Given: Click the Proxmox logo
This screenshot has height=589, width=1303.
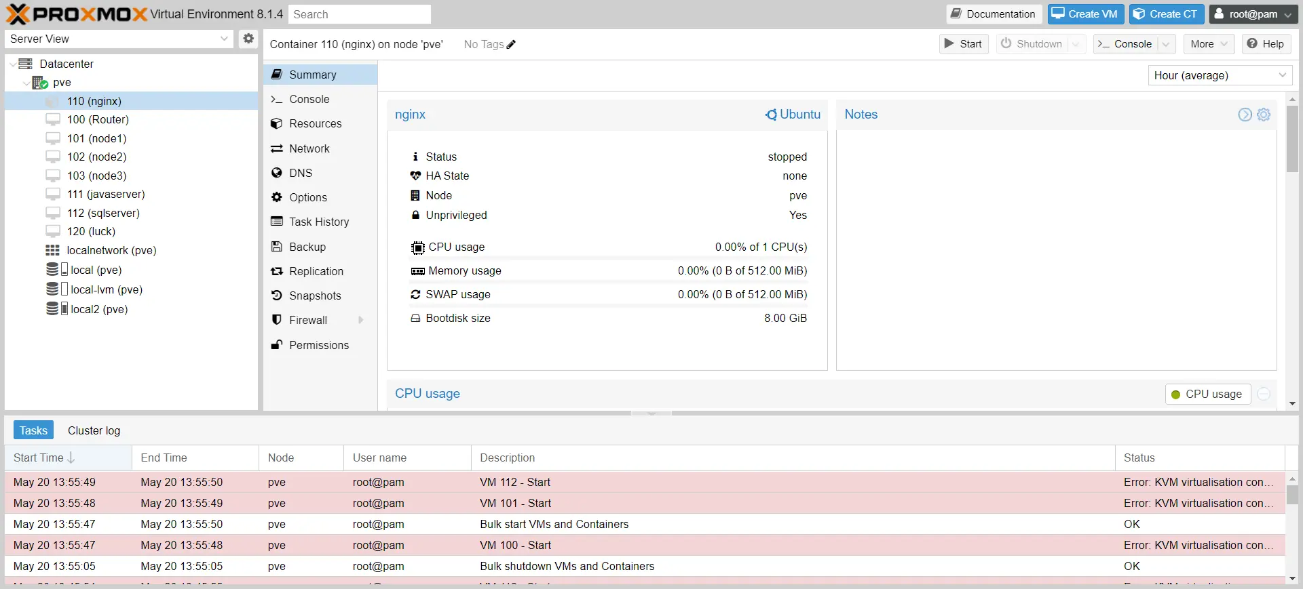Looking at the screenshot, I should click(x=77, y=14).
